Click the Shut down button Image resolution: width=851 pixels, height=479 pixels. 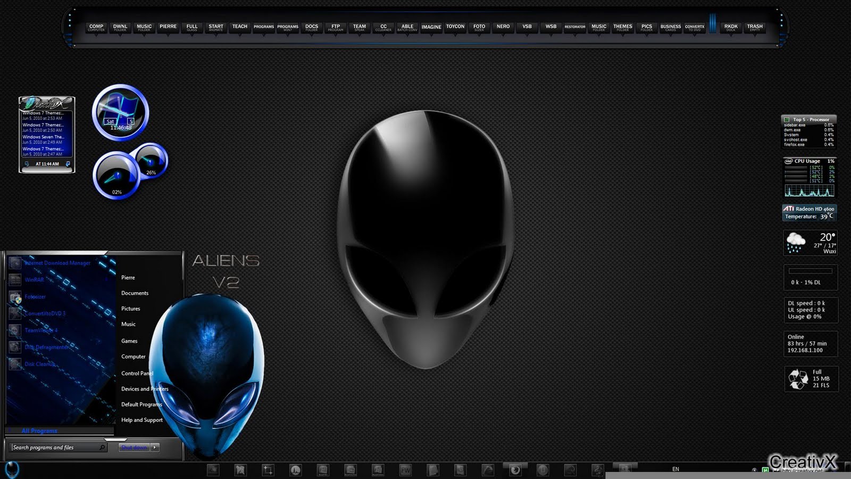(x=134, y=447)
